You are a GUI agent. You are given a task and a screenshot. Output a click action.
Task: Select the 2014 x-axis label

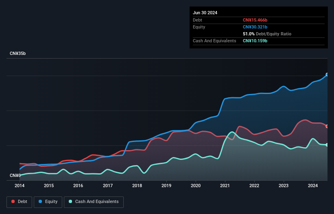(20, 186)
